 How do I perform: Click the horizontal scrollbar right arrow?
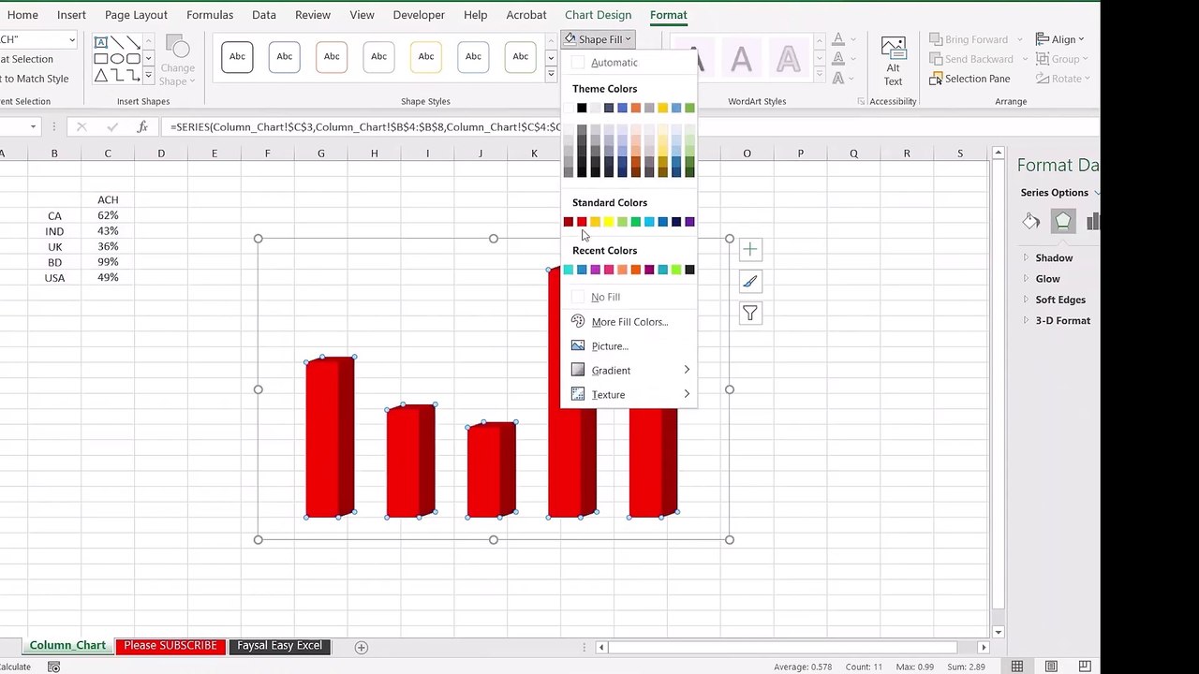point(984,647)
